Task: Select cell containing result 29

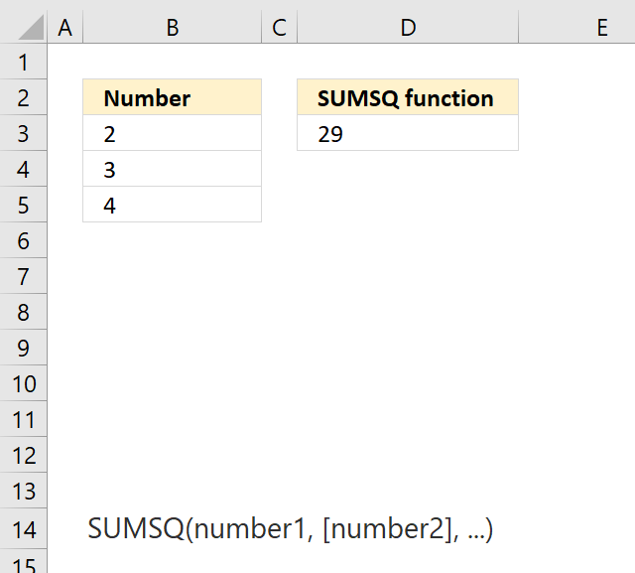Action: coord(408,133)
